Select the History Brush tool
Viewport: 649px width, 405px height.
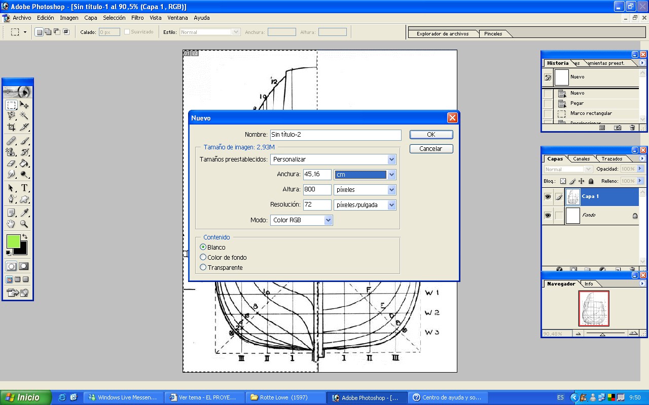tap(24, 152)
